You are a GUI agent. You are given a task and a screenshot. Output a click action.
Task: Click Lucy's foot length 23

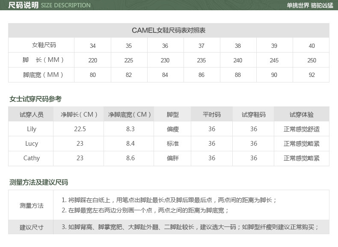[x=80, y=144]
